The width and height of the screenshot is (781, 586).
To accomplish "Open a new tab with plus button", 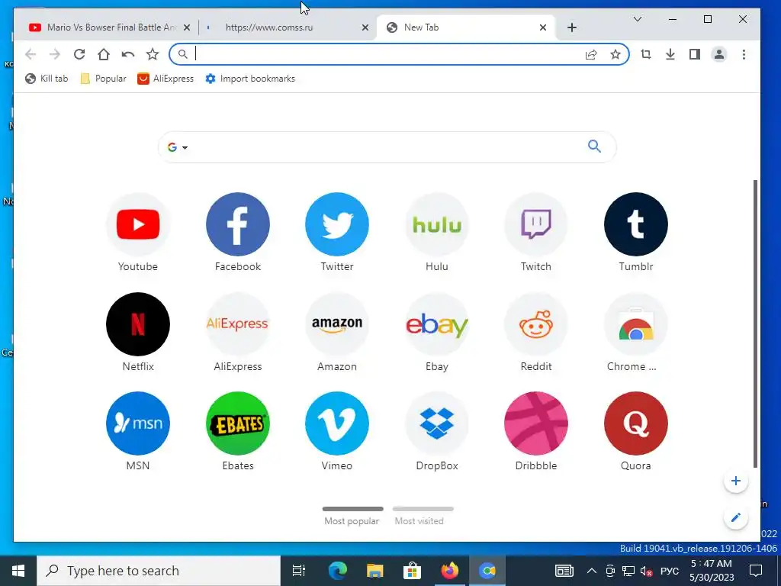I will (x=572, y=27).
